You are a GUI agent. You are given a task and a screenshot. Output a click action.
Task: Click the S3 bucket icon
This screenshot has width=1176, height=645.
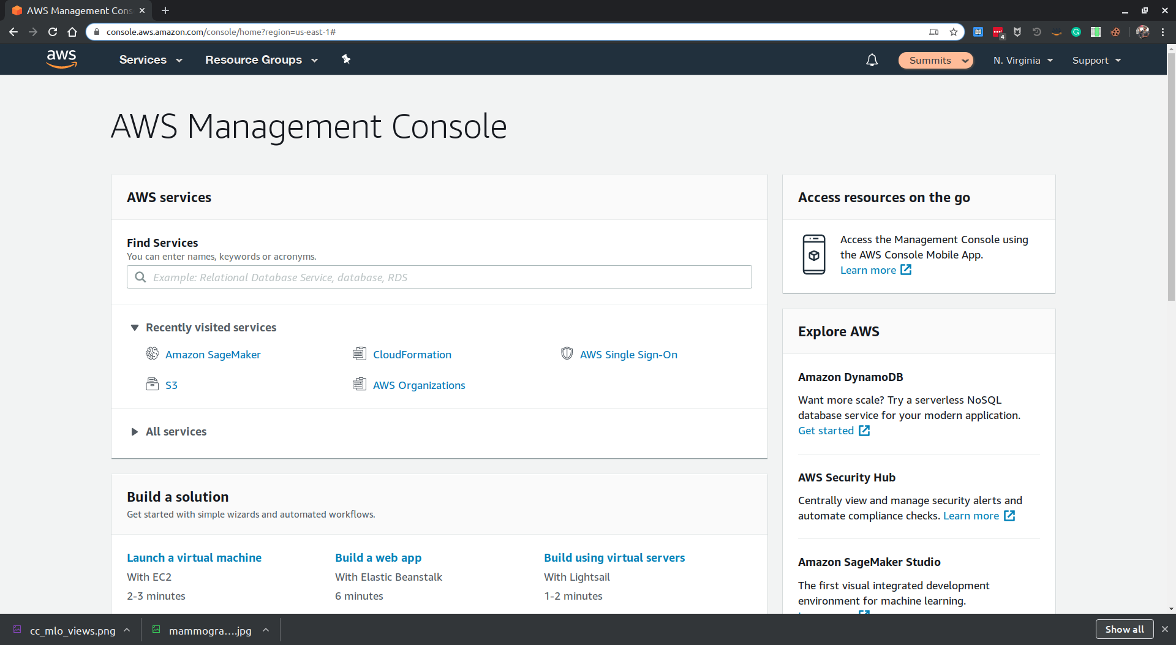click(x=152, y=384)
